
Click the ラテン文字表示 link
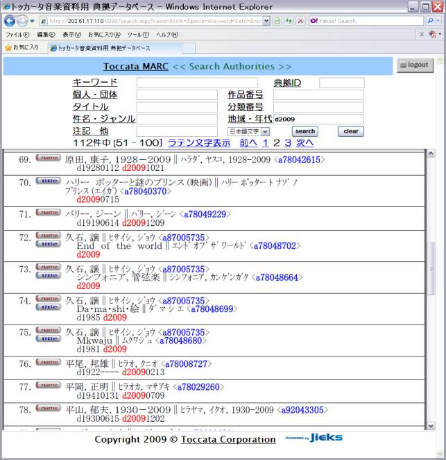[199, 143]
